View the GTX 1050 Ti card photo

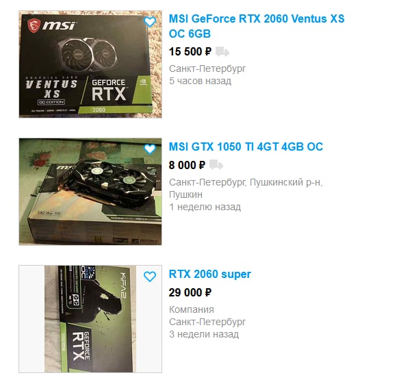coord(90,192)
